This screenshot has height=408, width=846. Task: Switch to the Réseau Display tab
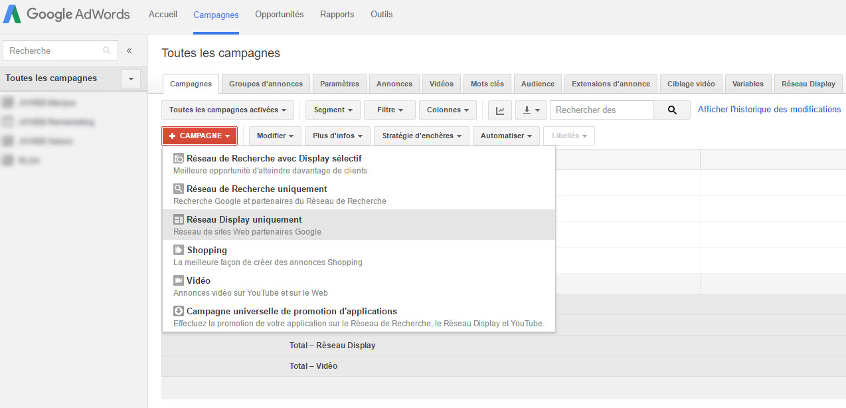point(809,84)
